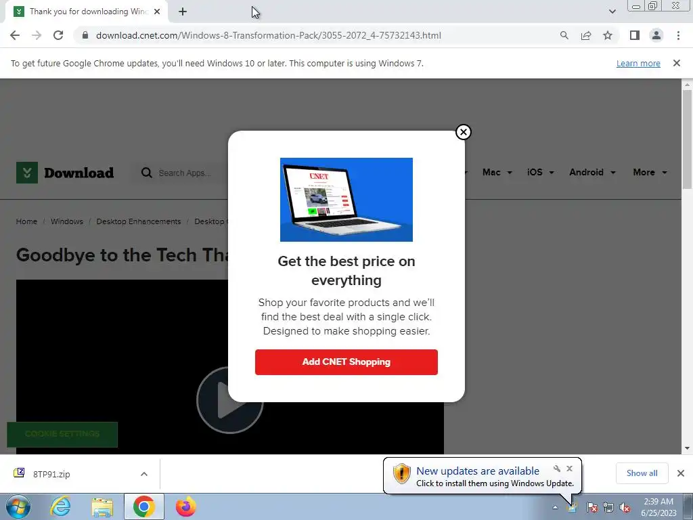
Task: Click the taskbar clock 2:39 AM
Action: 658,507
